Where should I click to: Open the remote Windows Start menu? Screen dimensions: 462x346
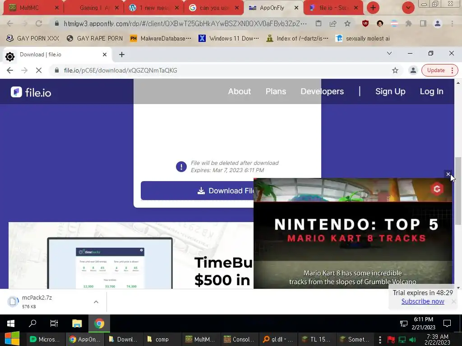click(11, 323)
